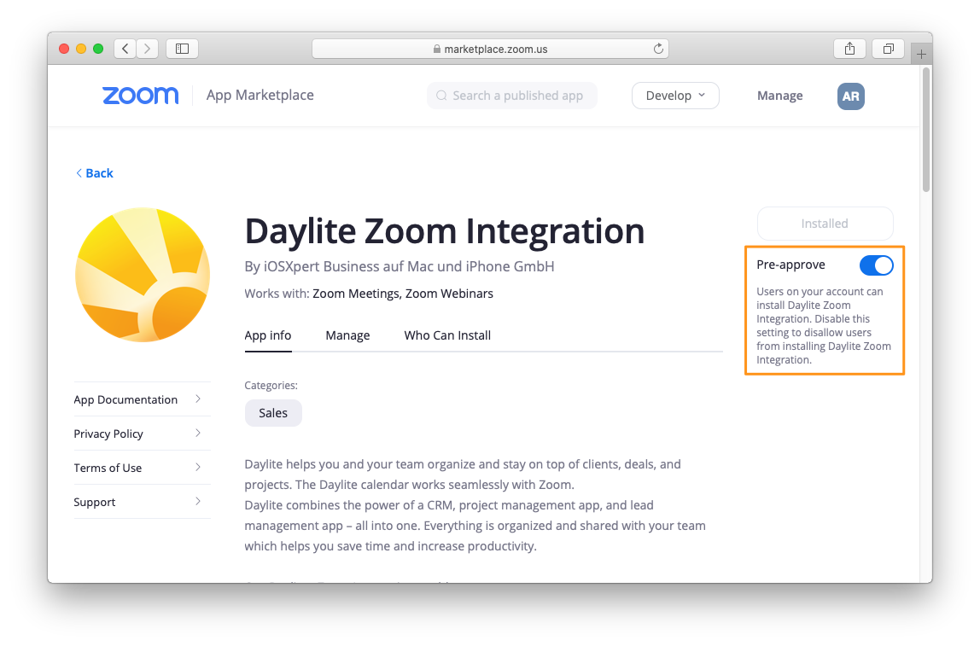Expand the Privacy Policy chevron
980x646 pixels.
197,433
